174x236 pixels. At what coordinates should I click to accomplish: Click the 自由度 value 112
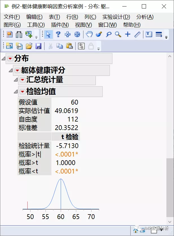(x=73, y=119)
